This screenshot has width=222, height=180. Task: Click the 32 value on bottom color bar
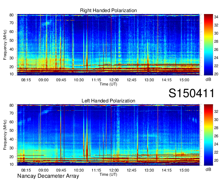[216, 112]
